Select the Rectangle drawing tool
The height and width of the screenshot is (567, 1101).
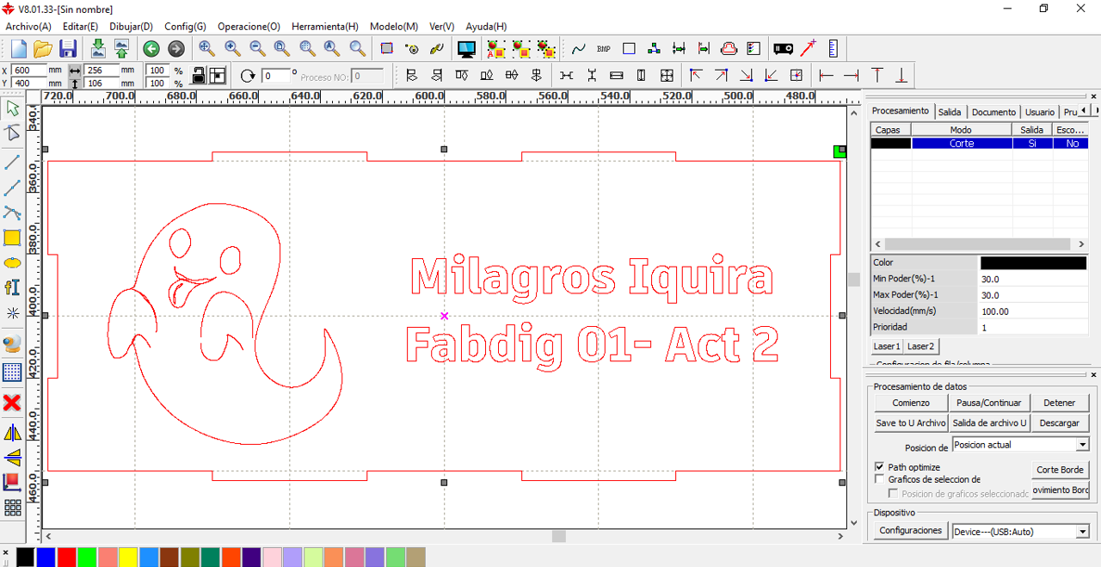click(12, 238)
